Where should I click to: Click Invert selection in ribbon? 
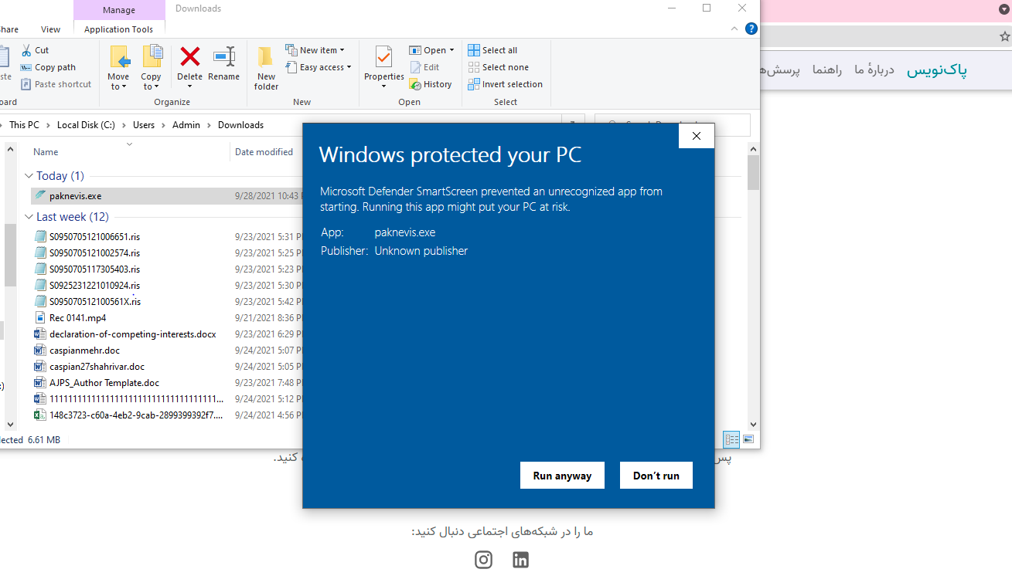[x=505, y=84]
